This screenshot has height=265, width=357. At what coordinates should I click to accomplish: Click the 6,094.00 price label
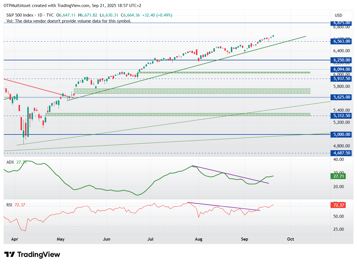click(x=342, y=69)
